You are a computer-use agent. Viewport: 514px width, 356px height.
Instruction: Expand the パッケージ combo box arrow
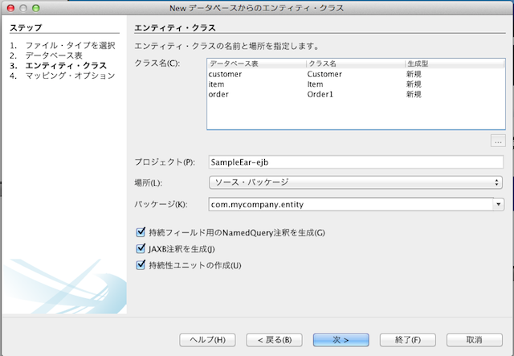click(497, 204)
